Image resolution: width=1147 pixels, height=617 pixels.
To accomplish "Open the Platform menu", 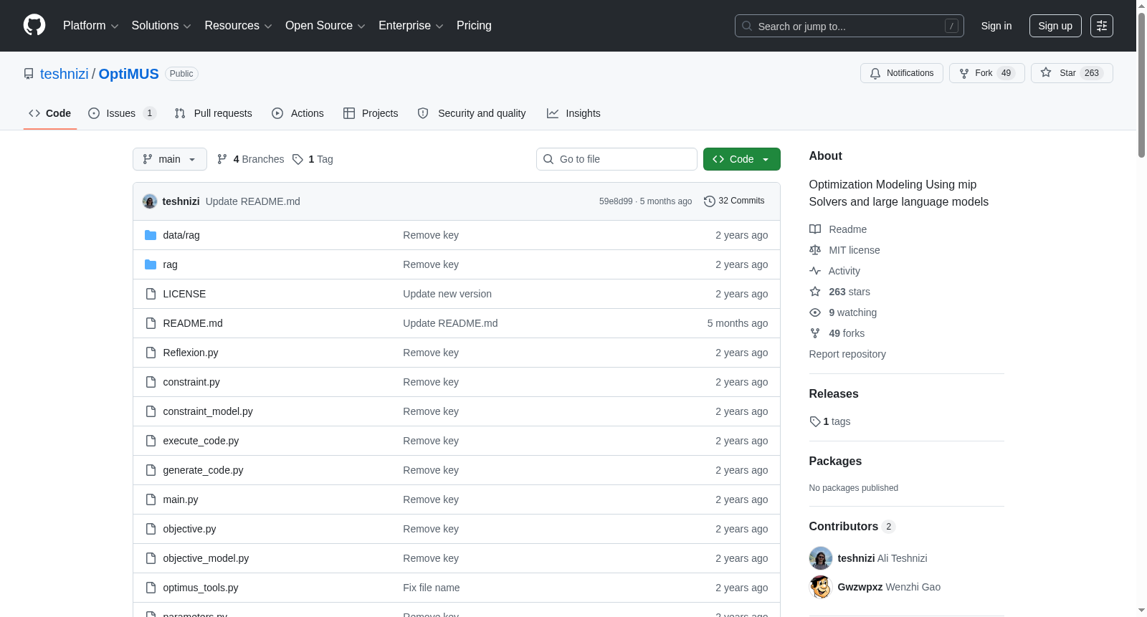I will (90, 26).
